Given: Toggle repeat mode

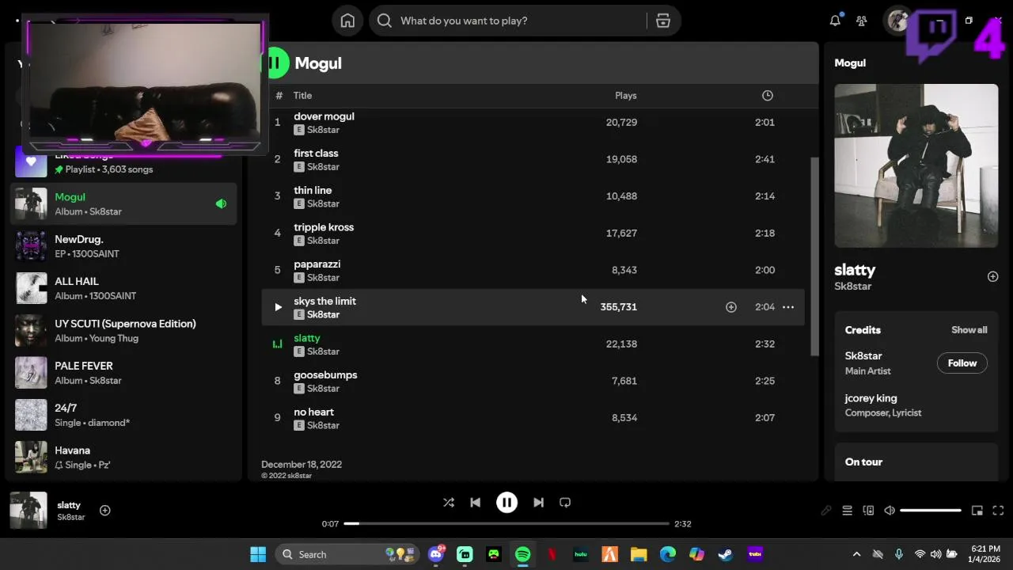Looking at the screenshot, I should point(565,503).
